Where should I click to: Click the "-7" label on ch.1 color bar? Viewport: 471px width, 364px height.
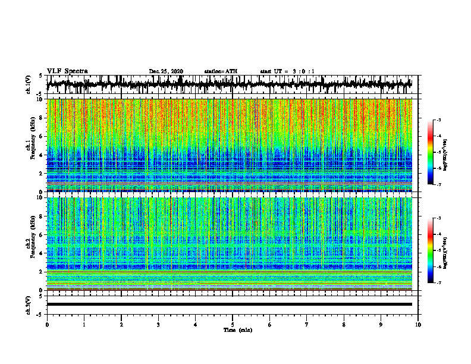tap(439, 184)
